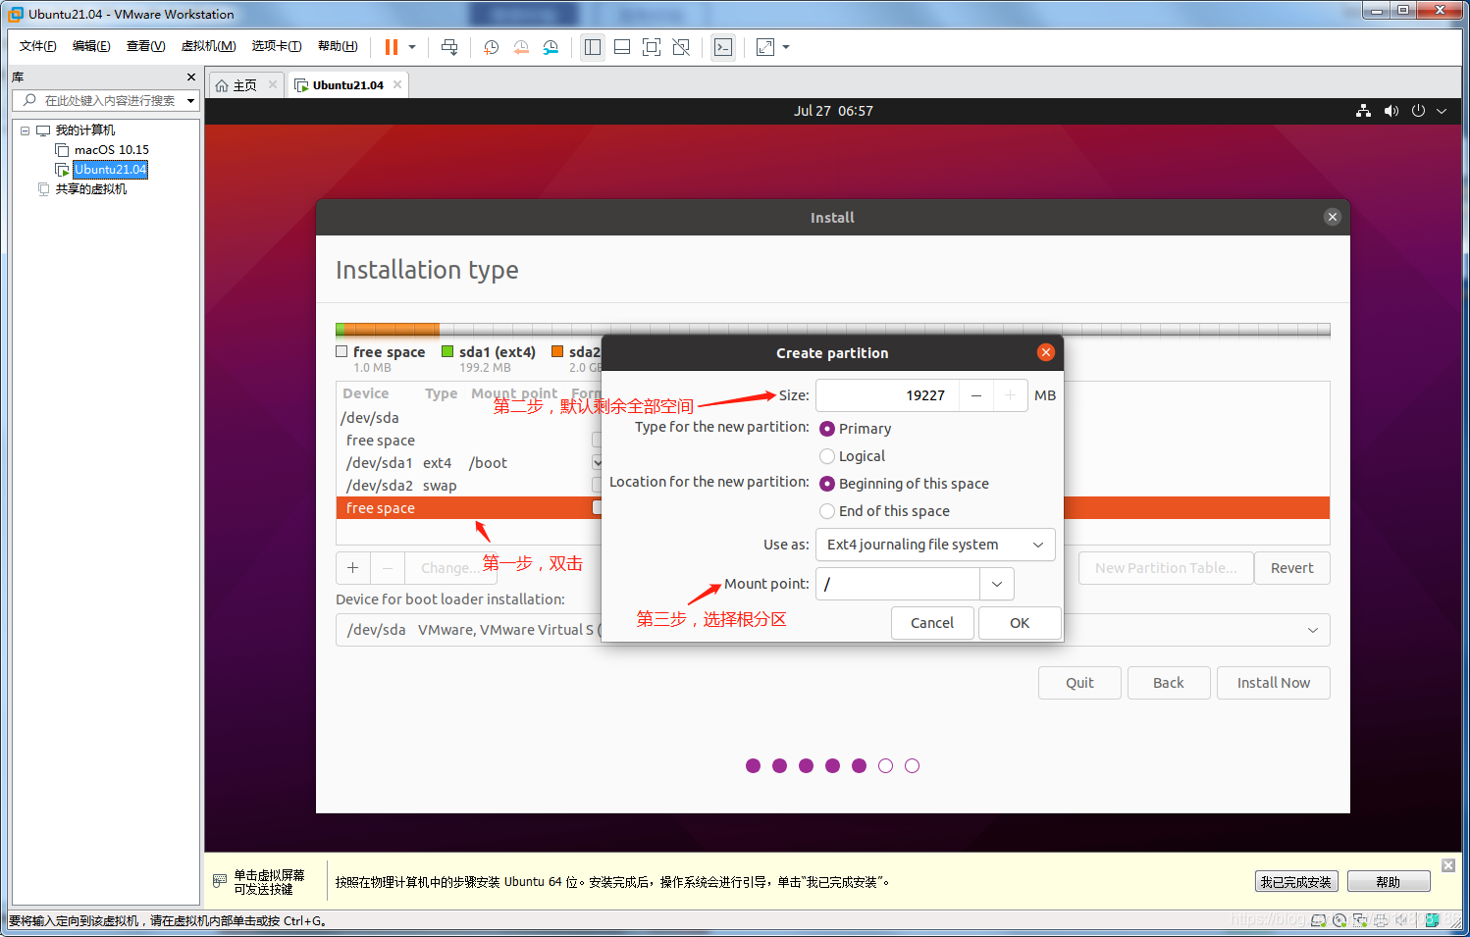Screen dimensions: 1470x937
Task: Open the library search dropdown arrow
Action: tap(190, 100)
